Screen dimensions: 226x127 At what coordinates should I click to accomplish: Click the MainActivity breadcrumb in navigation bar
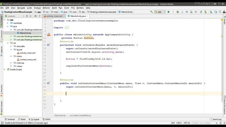click(x=126, y=12)
